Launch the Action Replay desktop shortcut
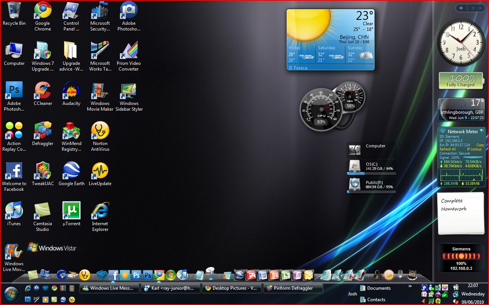 click(x=14, y=137)
